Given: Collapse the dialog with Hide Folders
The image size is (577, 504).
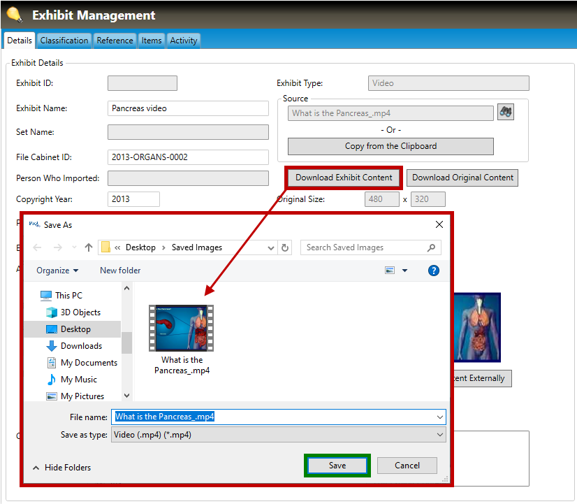Looking at the screenshot, I should click(61, 468).
